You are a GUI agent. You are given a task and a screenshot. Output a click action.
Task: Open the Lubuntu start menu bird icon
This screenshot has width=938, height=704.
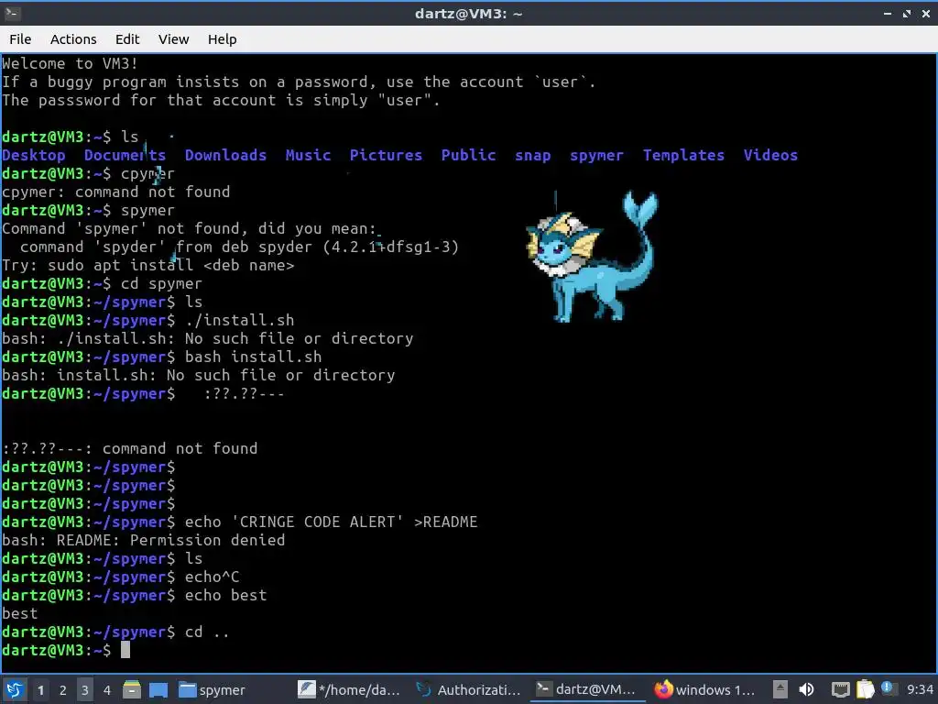coord(14,689)
